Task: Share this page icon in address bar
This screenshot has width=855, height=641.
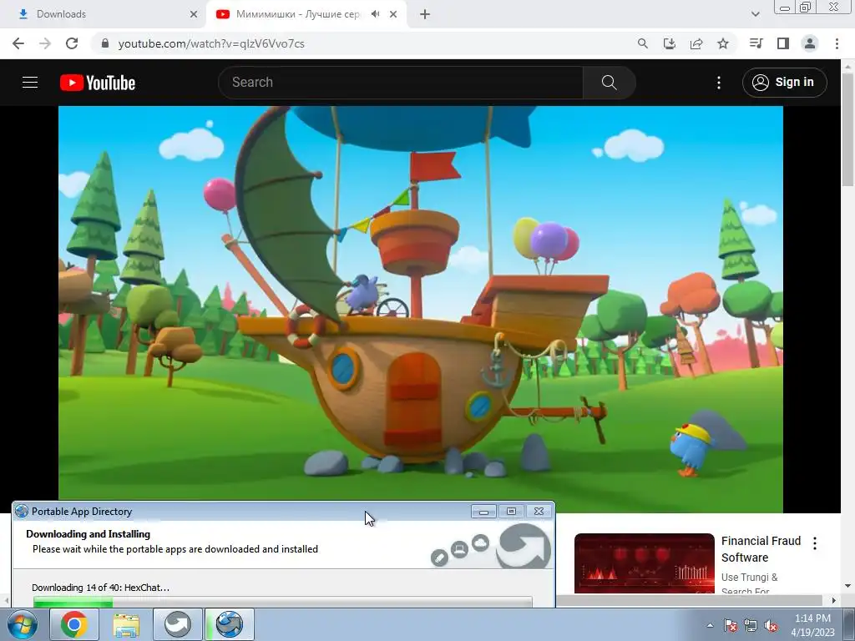Action: tap(696, 43)
